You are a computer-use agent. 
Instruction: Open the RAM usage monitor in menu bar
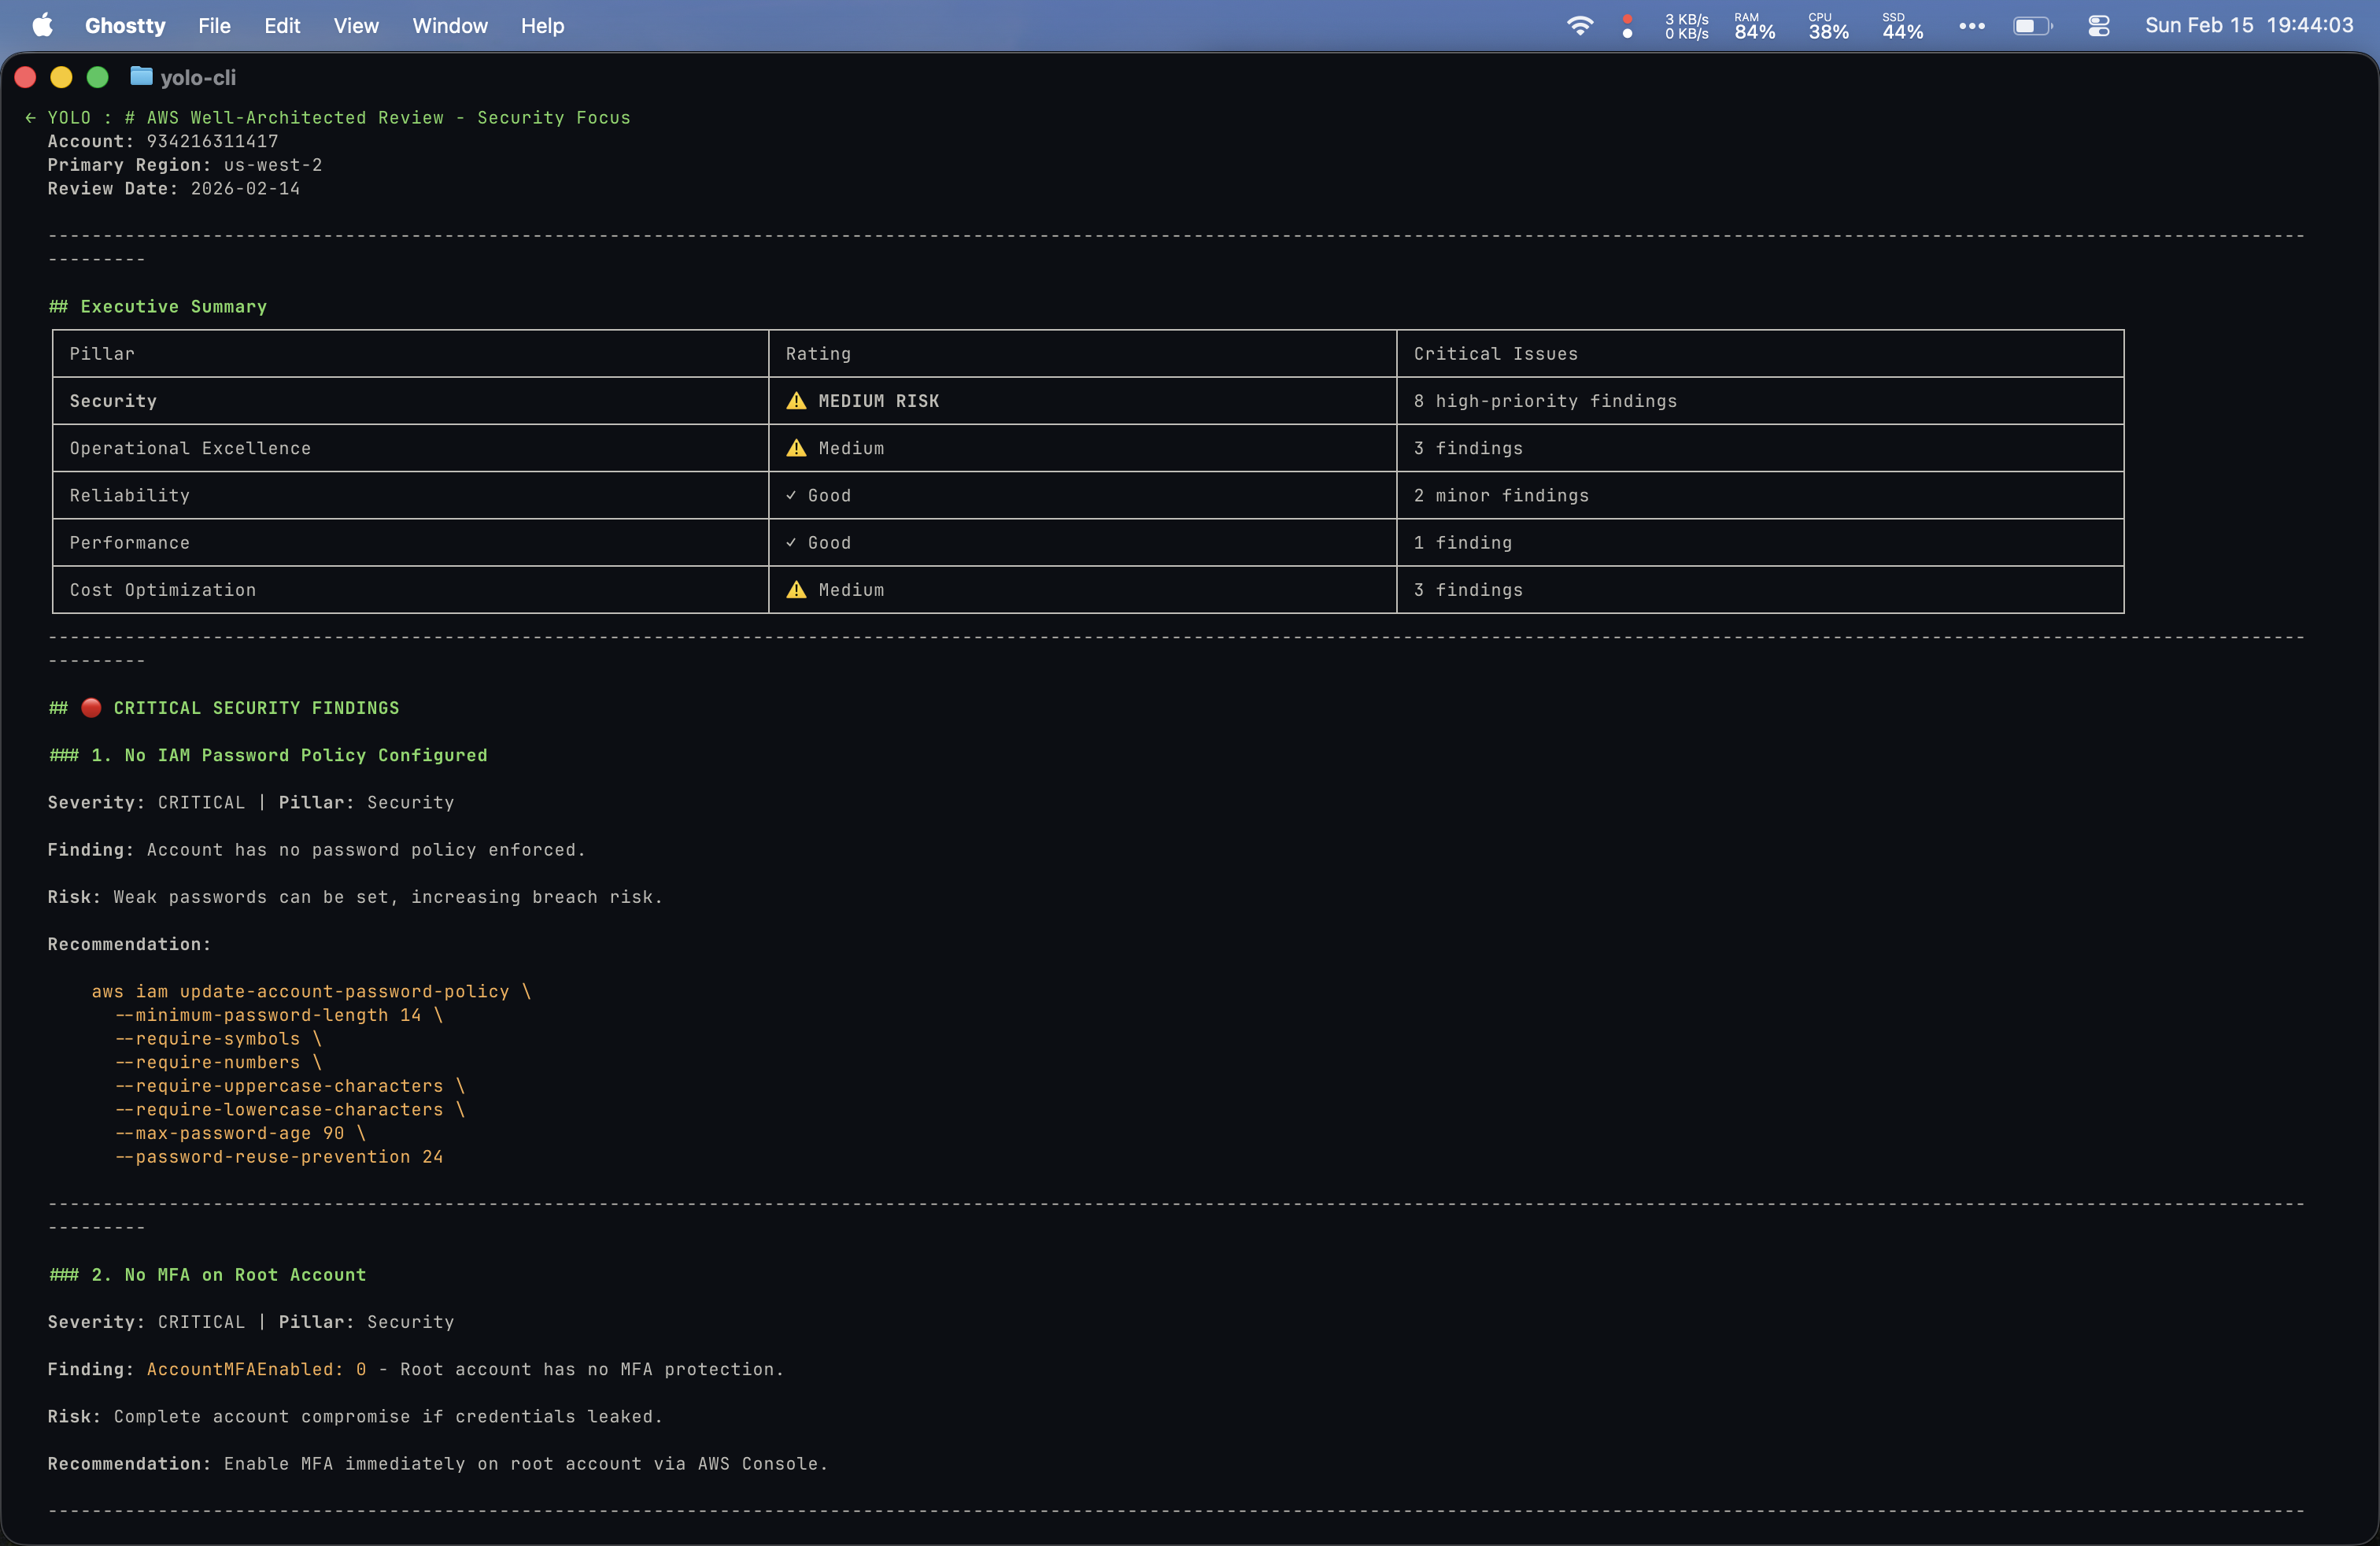point(1754,26)
